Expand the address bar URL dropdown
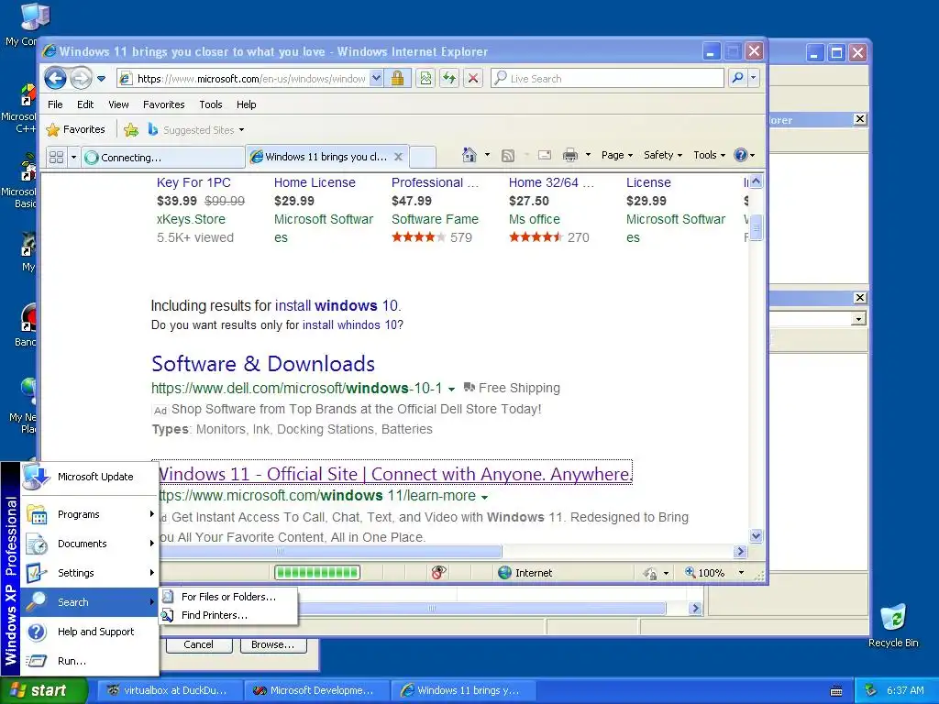This screenshot has height=704, width=939. coord(376,79)
